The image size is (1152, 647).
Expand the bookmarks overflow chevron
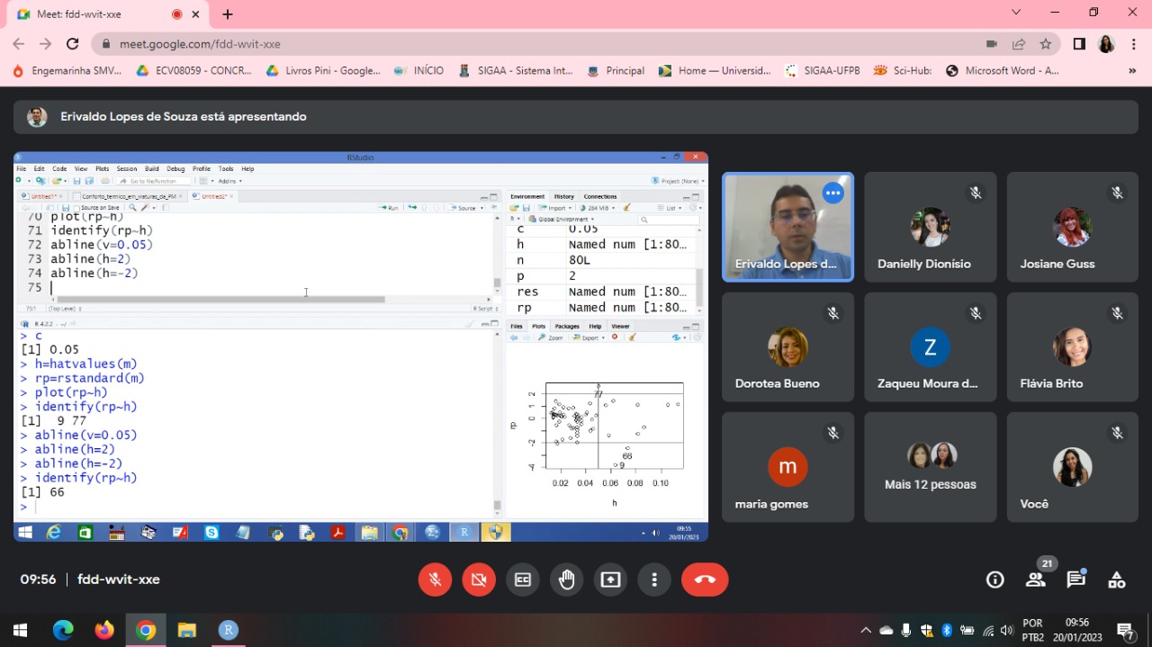pyautogui.click(x=1132, y=70)
